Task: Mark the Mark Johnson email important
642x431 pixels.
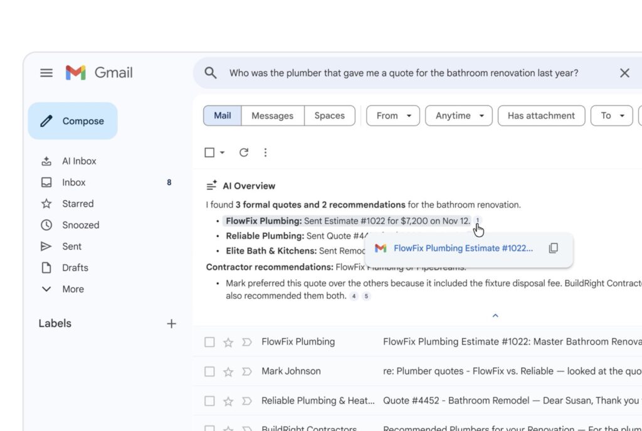Action: [x=246, y=371]
